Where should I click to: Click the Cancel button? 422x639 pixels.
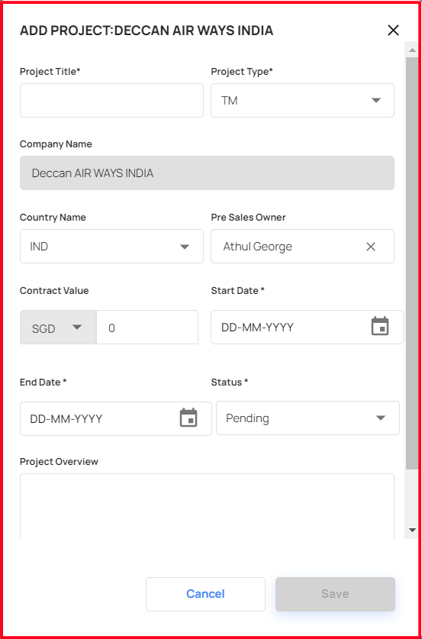click(205, 594)
